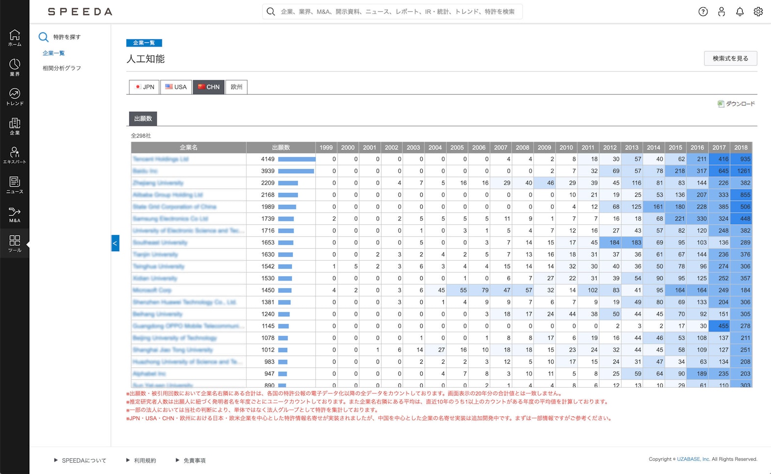This screenshot has height=474, width=771.
Task: Open the 業界 industry icon in sidebar
Action: click(x=15, y=67)
